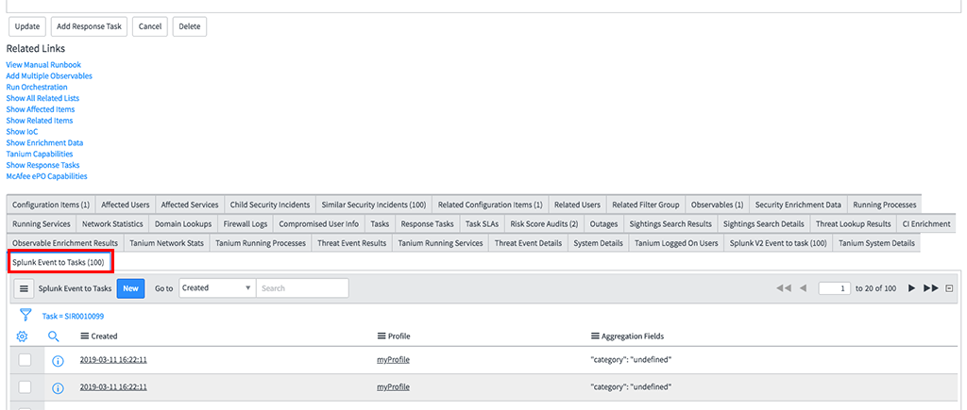
Task: Click the Show IoC link
Action: click(x=23, y=131)
